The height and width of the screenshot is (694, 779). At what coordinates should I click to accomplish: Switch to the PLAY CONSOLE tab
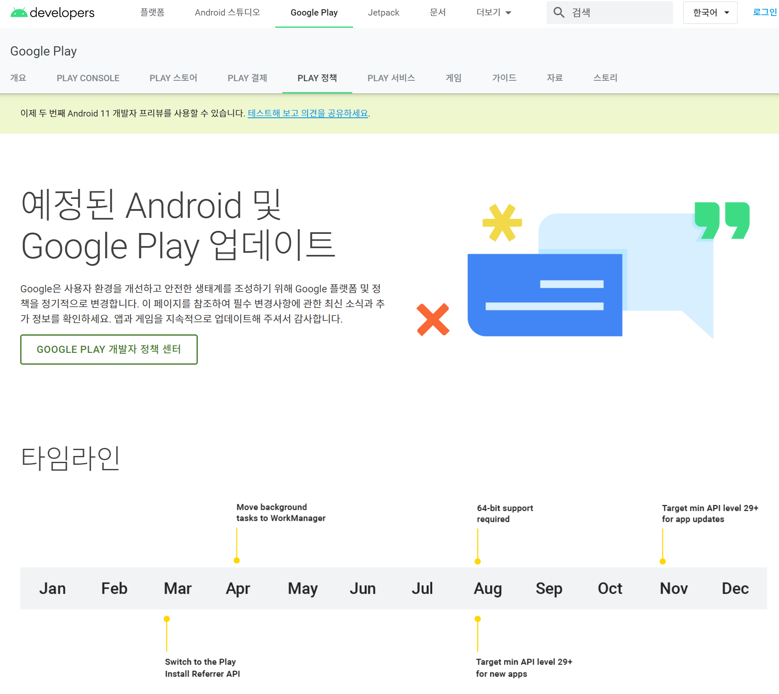click(88, 78)
